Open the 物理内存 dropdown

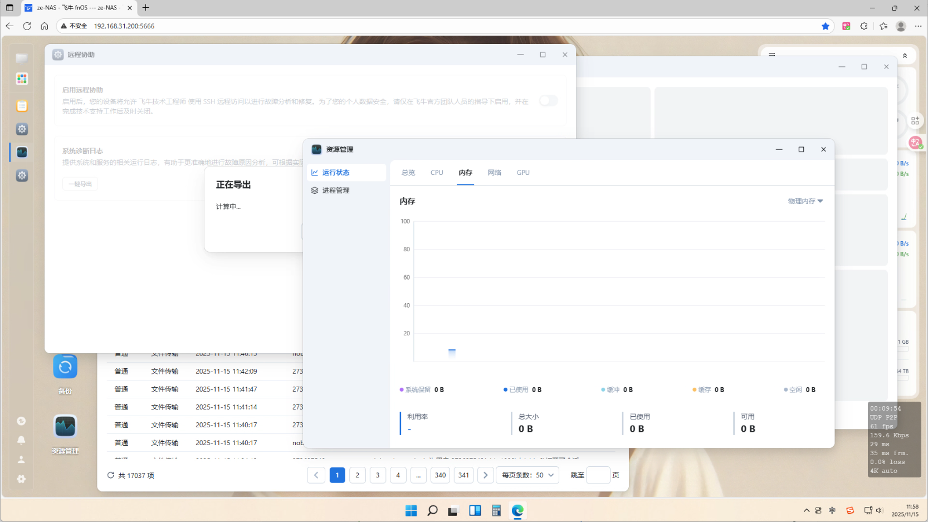coord(805,201)
